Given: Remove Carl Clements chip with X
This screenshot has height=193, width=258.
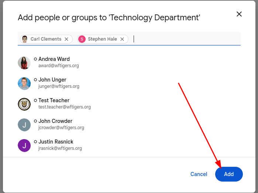Looking at the screenshot, I should [66, 39].
